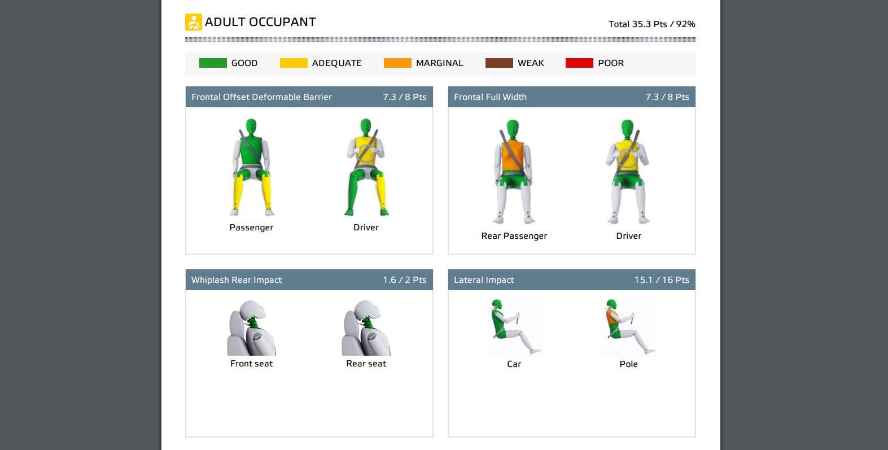Click the Driver dummy in Frontal Full Width

click(628, 171)
